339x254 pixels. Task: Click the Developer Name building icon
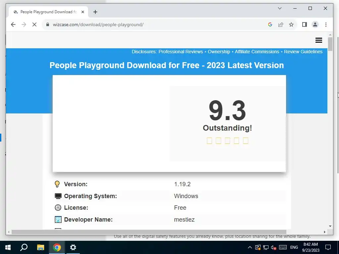tap(58, 220)
